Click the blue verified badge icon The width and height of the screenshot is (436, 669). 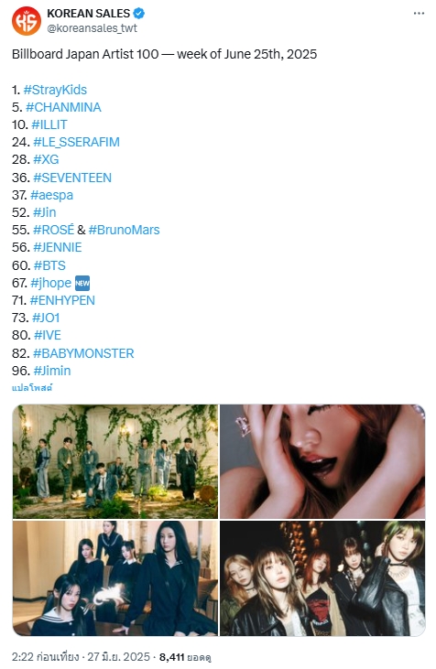139,14
